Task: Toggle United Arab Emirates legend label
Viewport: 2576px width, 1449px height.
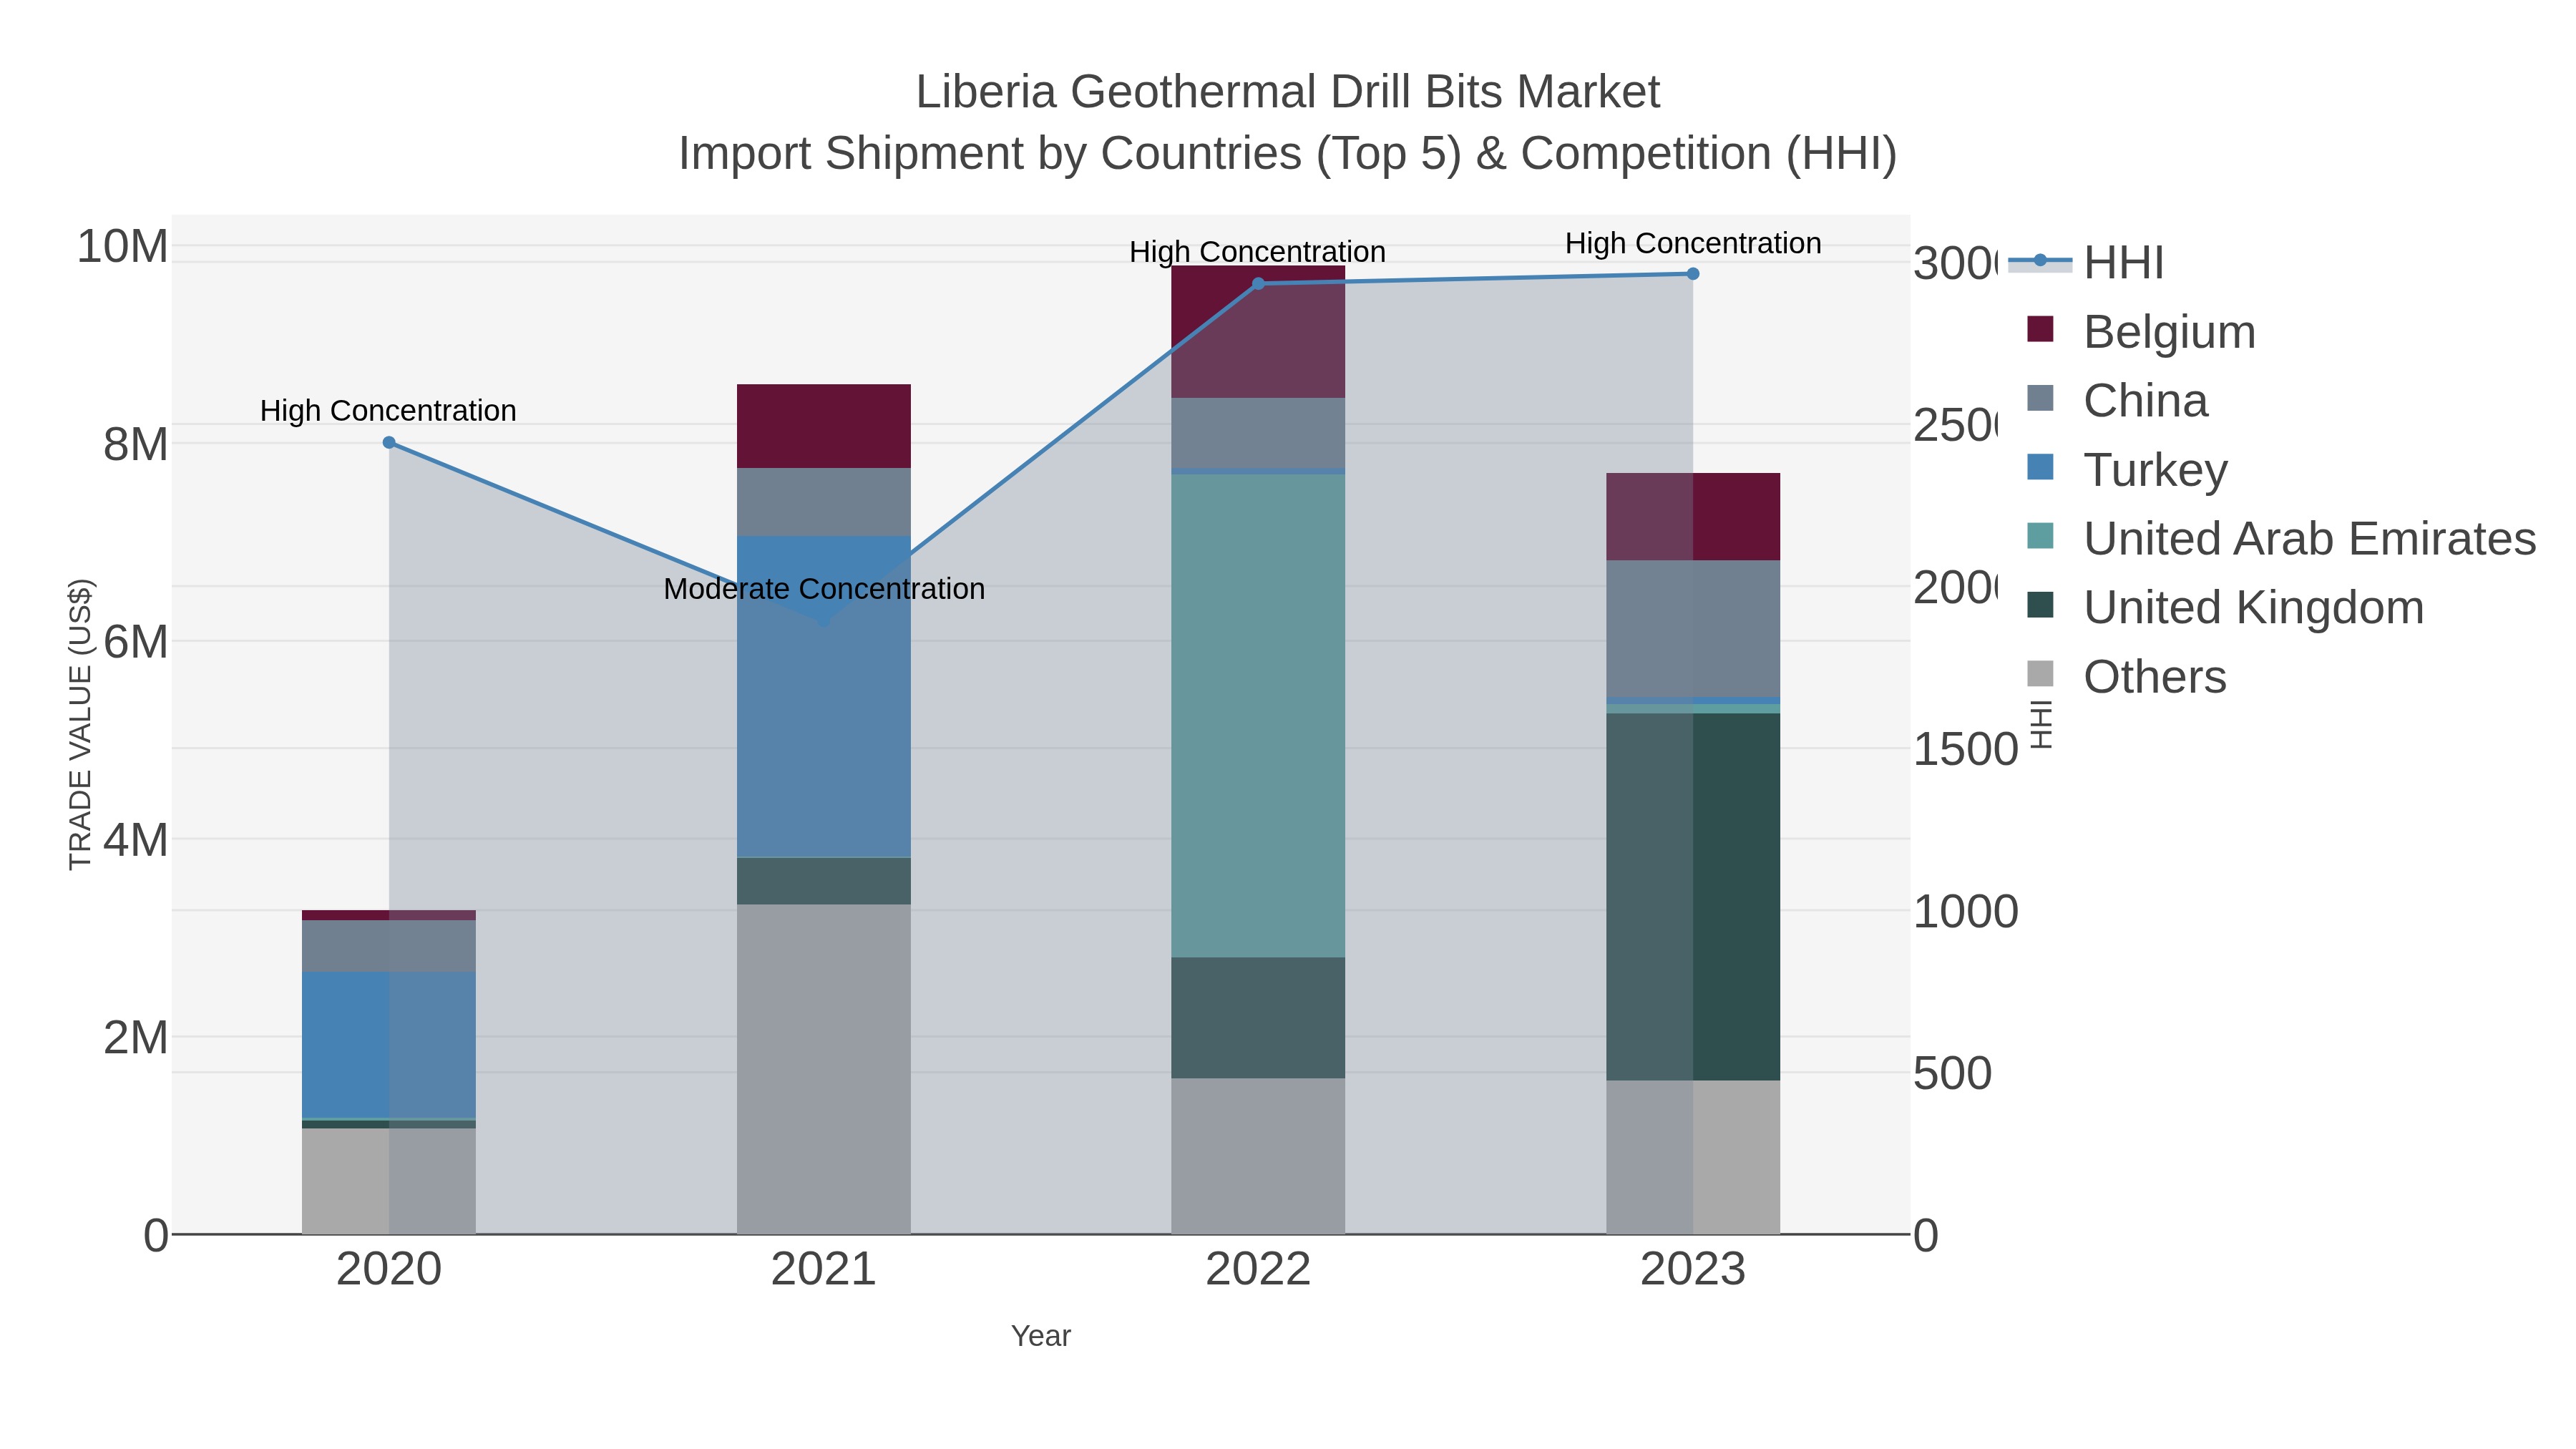Action: (2309, 538)
